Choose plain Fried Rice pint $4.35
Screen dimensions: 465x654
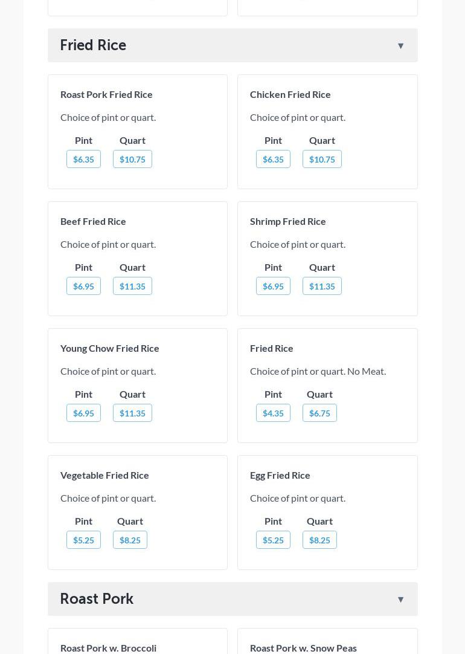tap(273, 413)
